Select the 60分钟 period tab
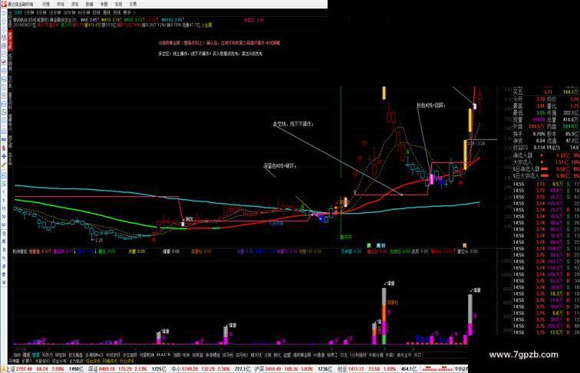580x373 pixels. 84,12
